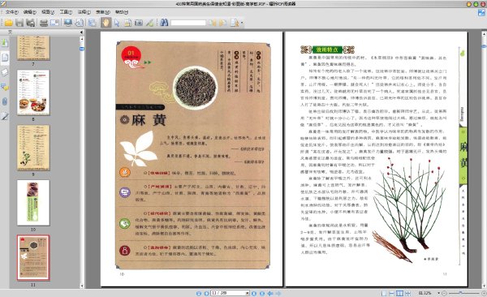Image resolution: width=487 pixels, height=297 pixels.
Task: Click the pencil/typewriter tool icon
Action: (149, 23)
